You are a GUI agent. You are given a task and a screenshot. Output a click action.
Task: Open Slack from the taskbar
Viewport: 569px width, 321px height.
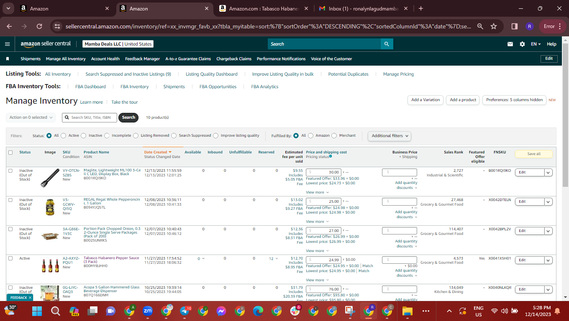click(x=295, y=311)
